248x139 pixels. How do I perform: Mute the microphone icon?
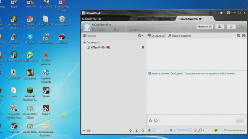[171, 130]
